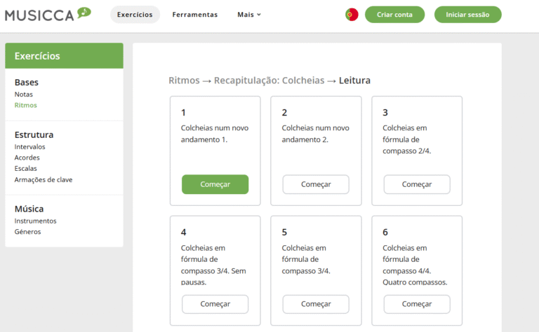Select Ritmos in the sidebar
The width and height of the screenshot is (539, 332).
(x=26, y=105)
